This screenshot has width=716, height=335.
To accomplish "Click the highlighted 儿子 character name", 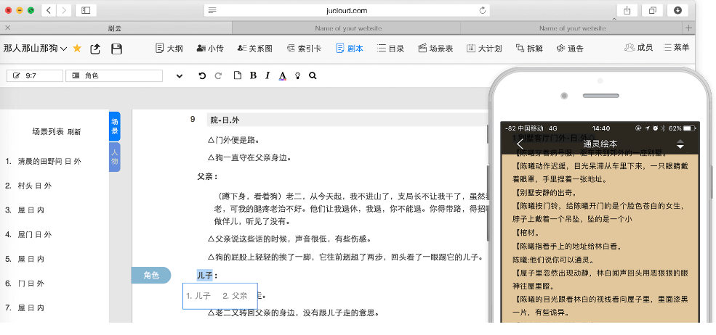I will pyautogui.click(x=204, y=275).
